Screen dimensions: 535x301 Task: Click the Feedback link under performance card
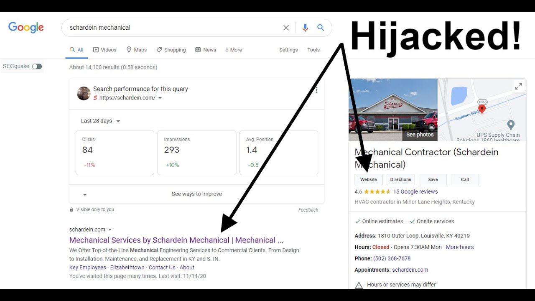[x=308, y=210]
